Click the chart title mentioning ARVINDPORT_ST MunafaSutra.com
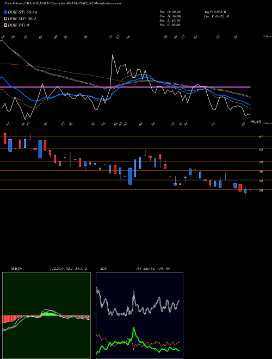This screenshot has height=359, width=272. point(63,3)
